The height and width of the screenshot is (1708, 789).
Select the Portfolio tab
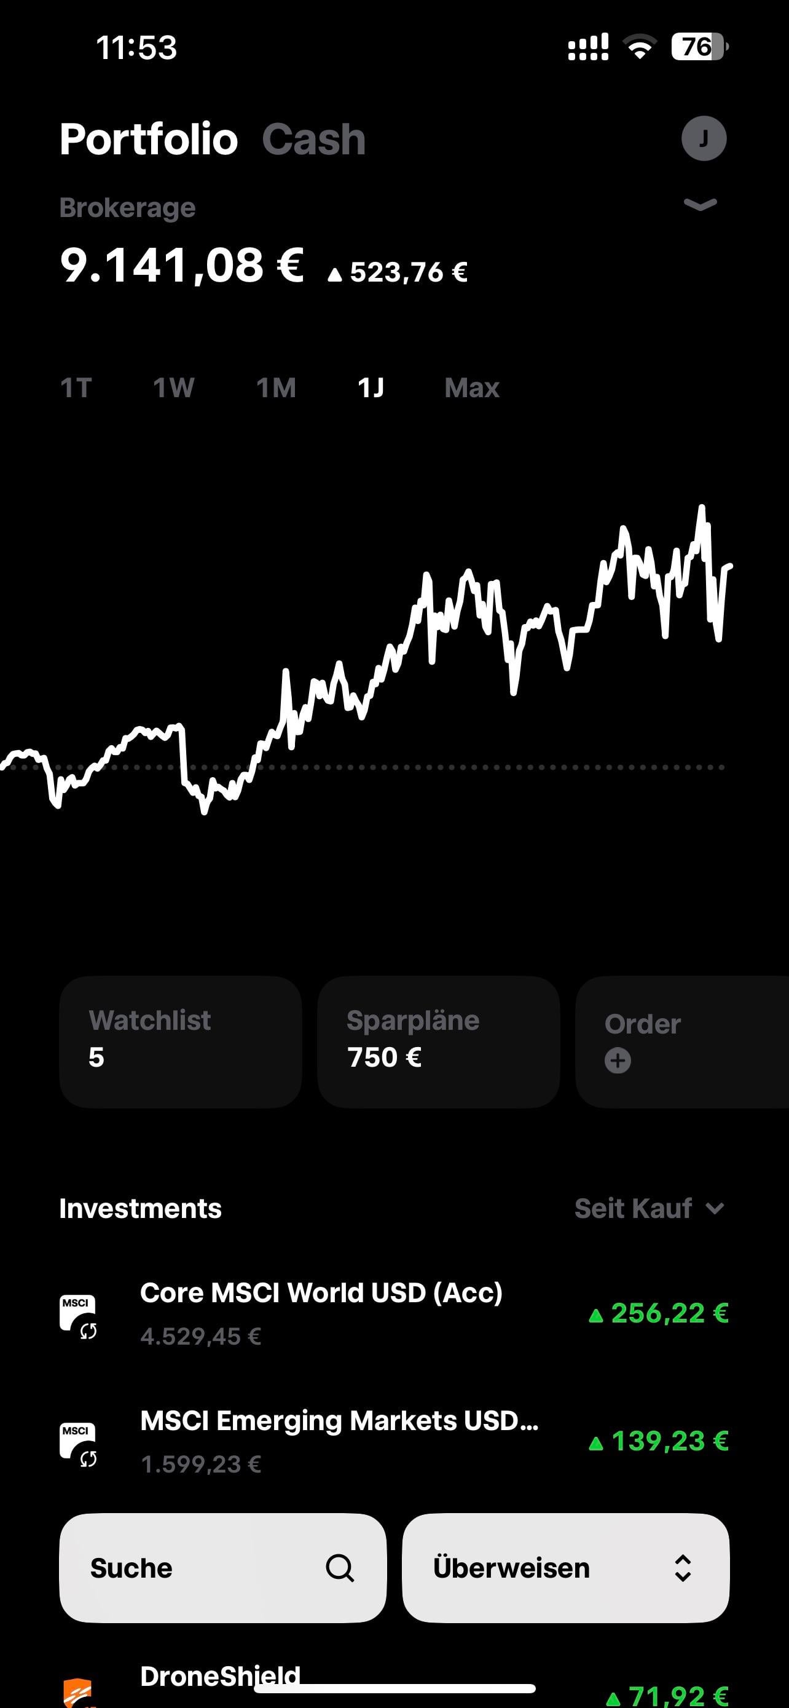[148, 139]
